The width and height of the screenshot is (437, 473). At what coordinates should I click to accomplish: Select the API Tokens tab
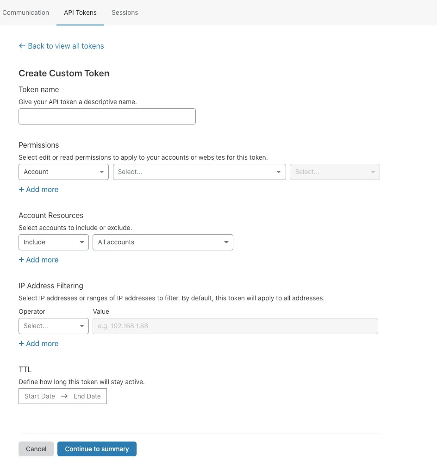(80, 12)
